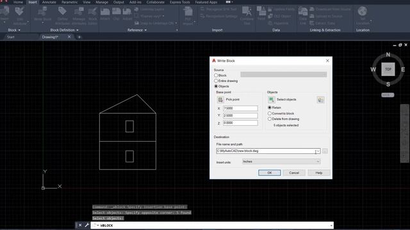The height and width of the screenshot is (230, 410).
Task: Click the Z base point field
Action: 240,123
